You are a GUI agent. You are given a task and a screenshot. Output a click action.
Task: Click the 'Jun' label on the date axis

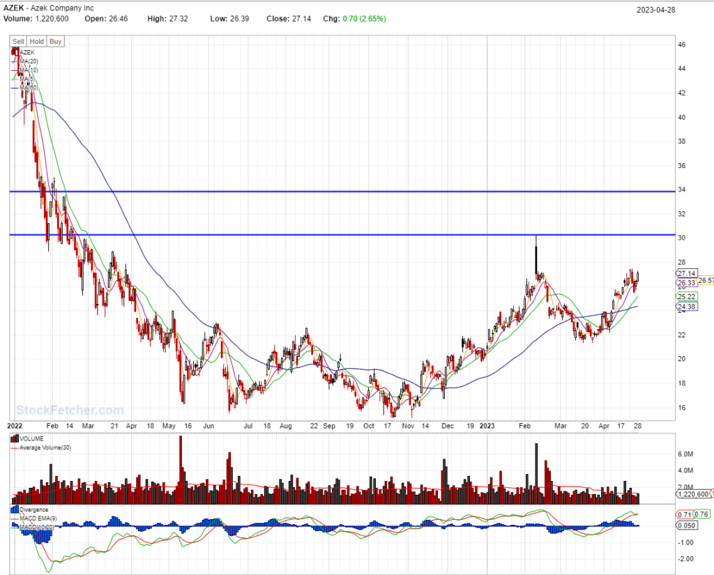coord(208,426)
